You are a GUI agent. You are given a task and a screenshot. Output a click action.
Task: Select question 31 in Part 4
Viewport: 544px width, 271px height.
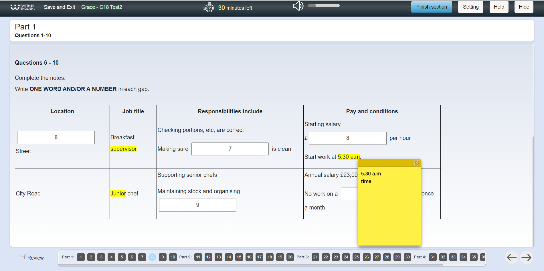pyautogui.click(x=433, y=257)
